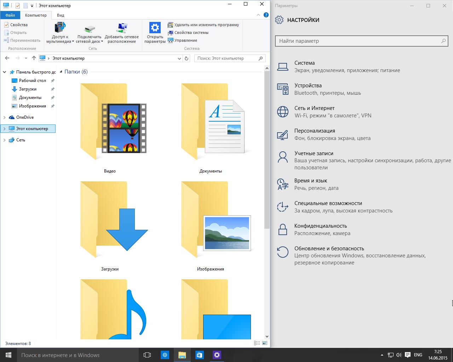Click the network icon in system tray

coord(391,355)
